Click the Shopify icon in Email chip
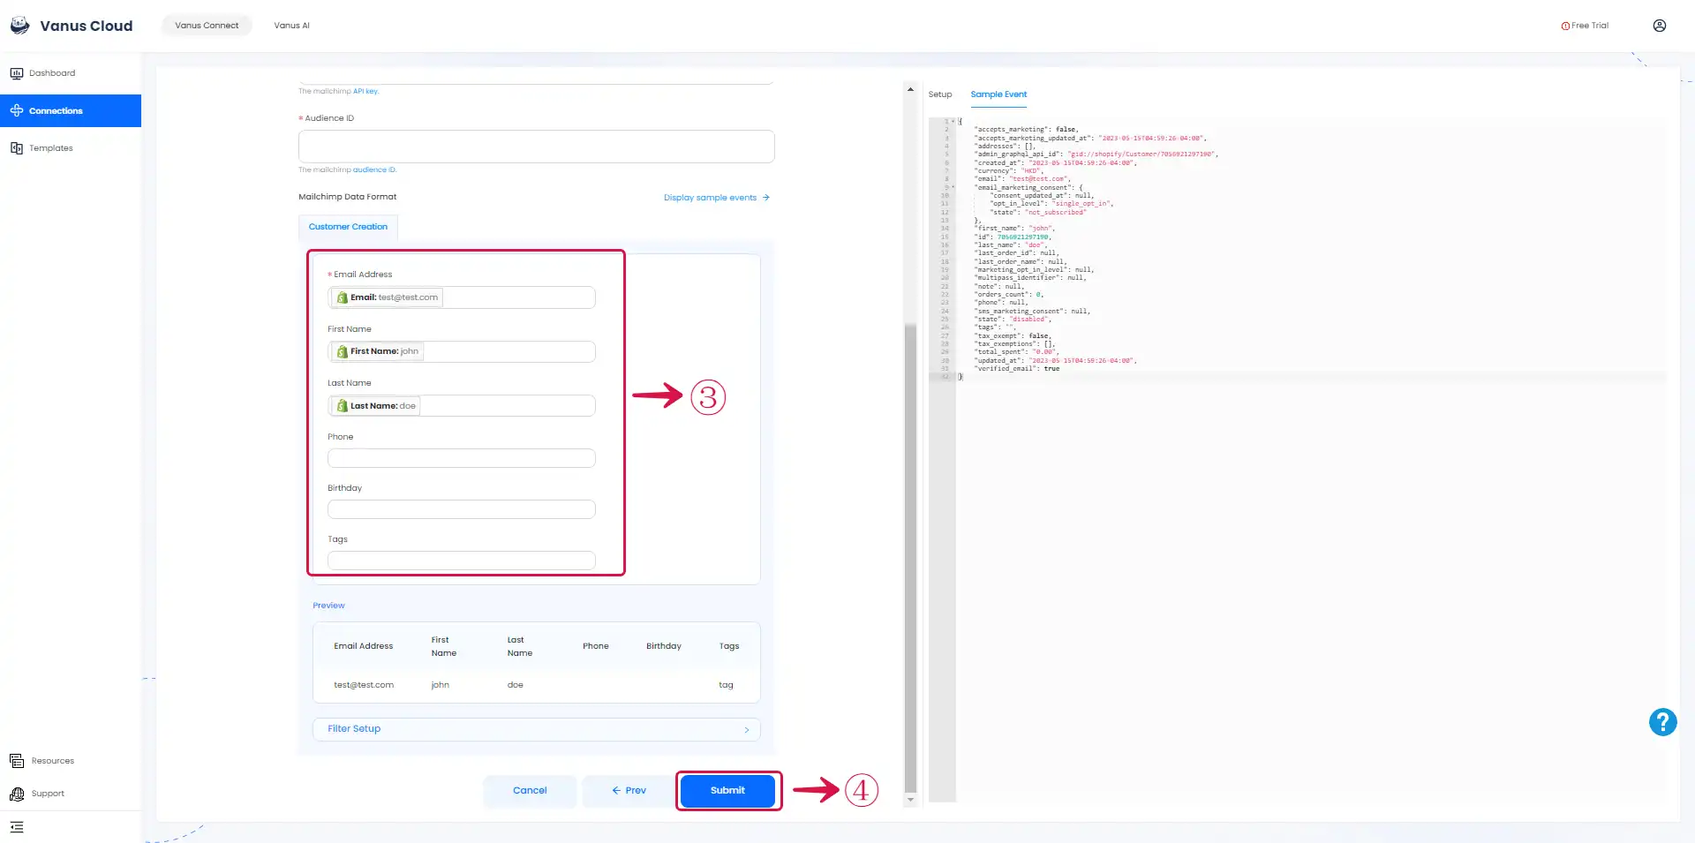This screenshot has height=843, width=1695. [343, 297]
